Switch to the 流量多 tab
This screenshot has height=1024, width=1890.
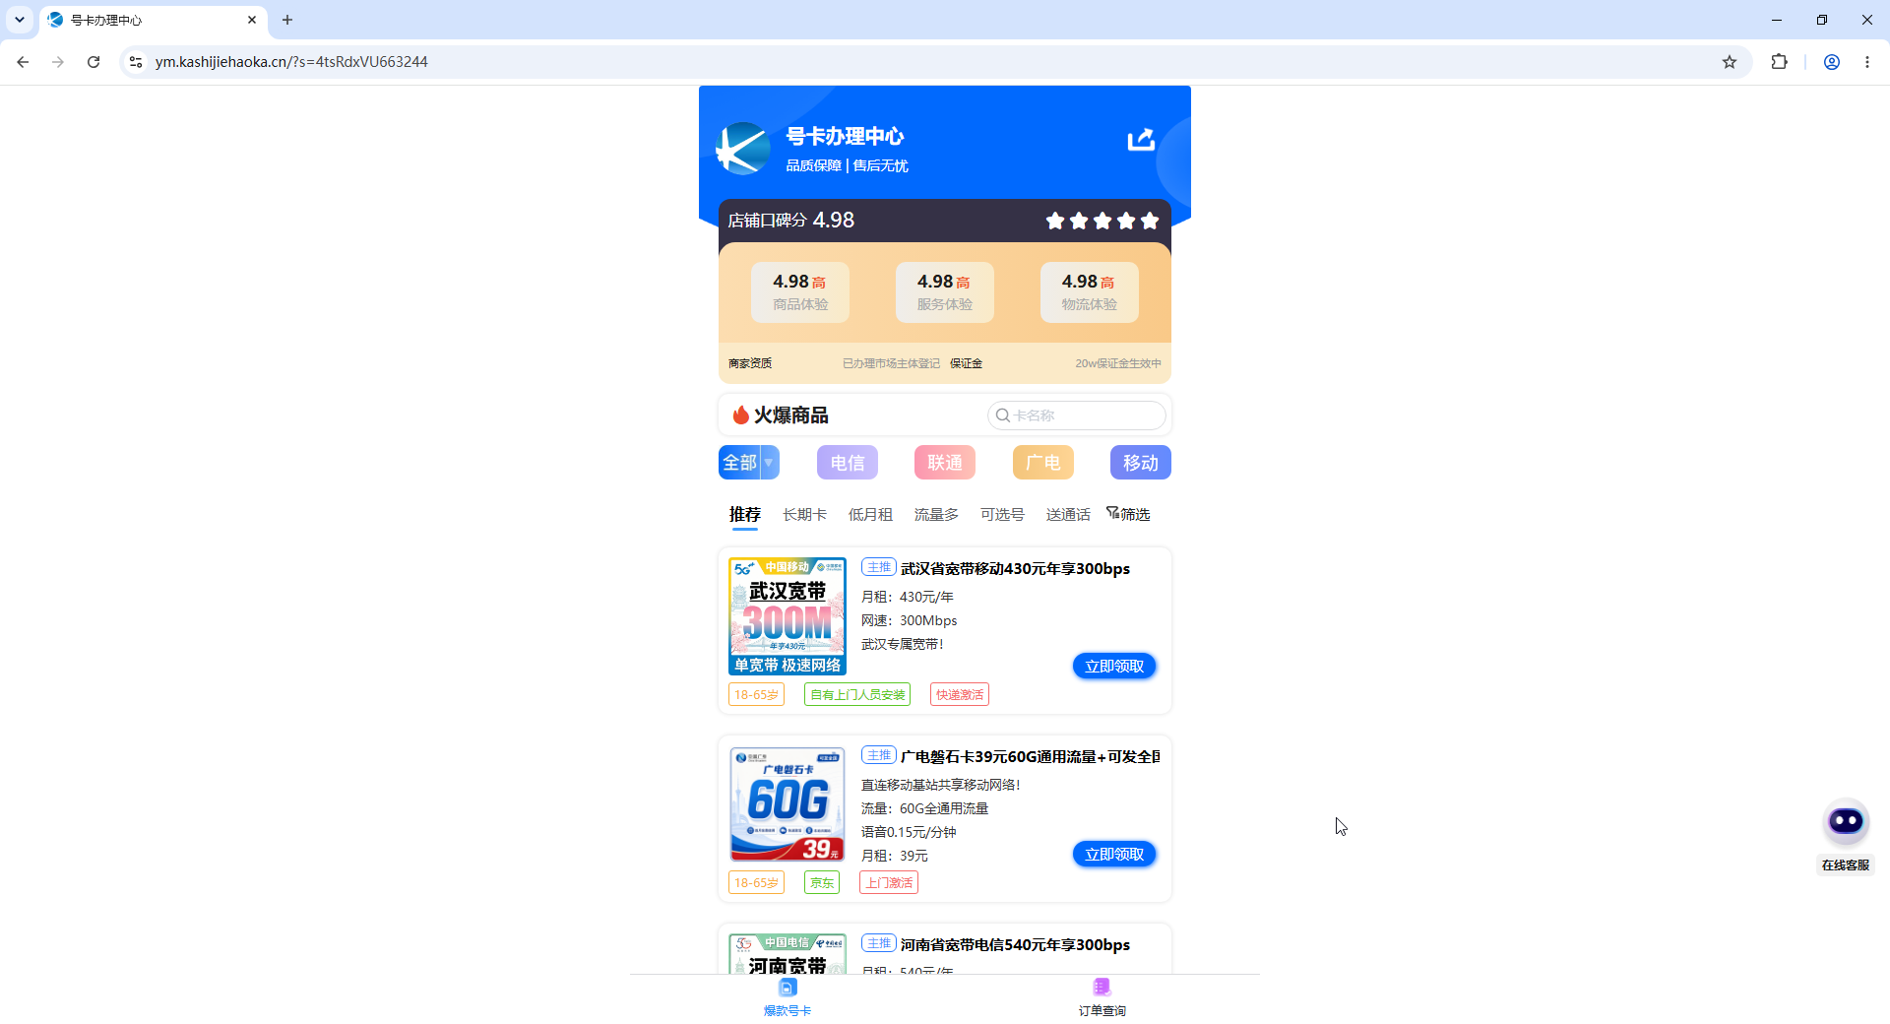coord(936,514)
